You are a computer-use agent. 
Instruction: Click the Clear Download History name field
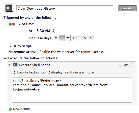click(x=65, y=8)
